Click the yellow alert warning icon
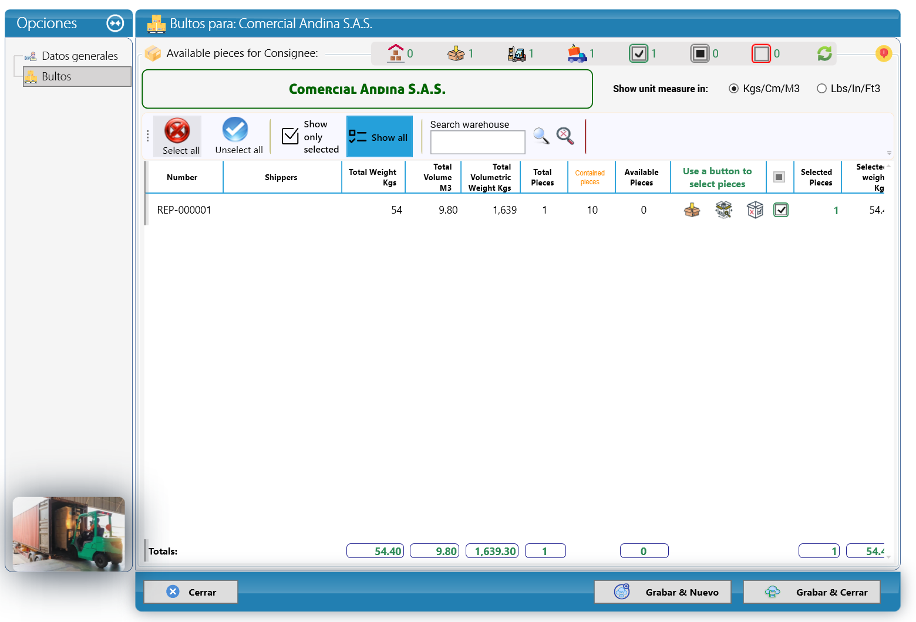This screenshot has height=622, width=916. pyautogui.click(x=884, y=53)
